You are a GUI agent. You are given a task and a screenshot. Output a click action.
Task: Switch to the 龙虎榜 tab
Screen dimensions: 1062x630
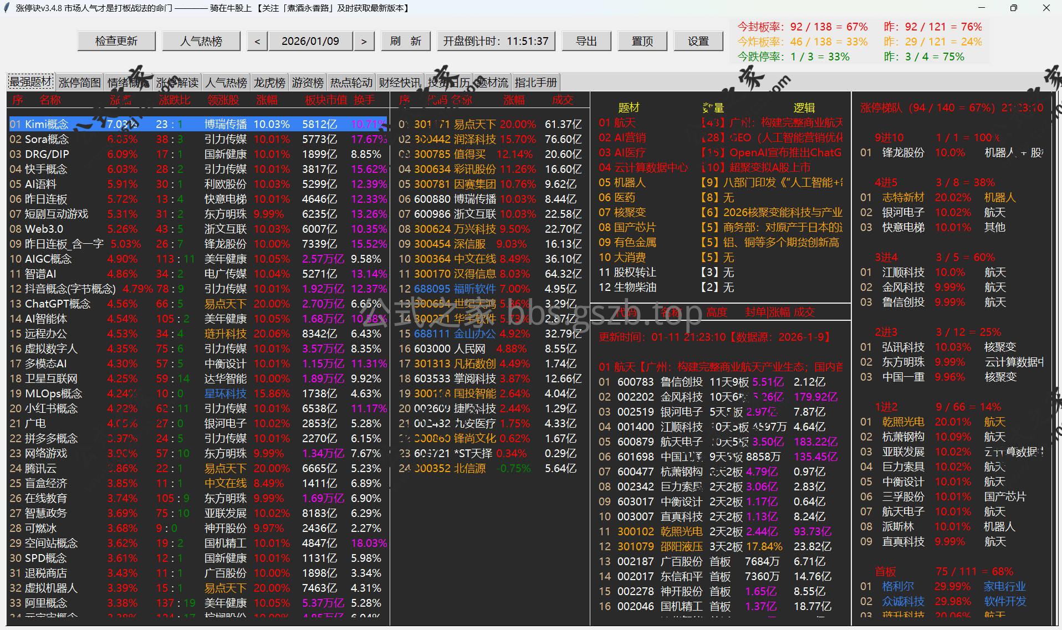click(269, 83)
